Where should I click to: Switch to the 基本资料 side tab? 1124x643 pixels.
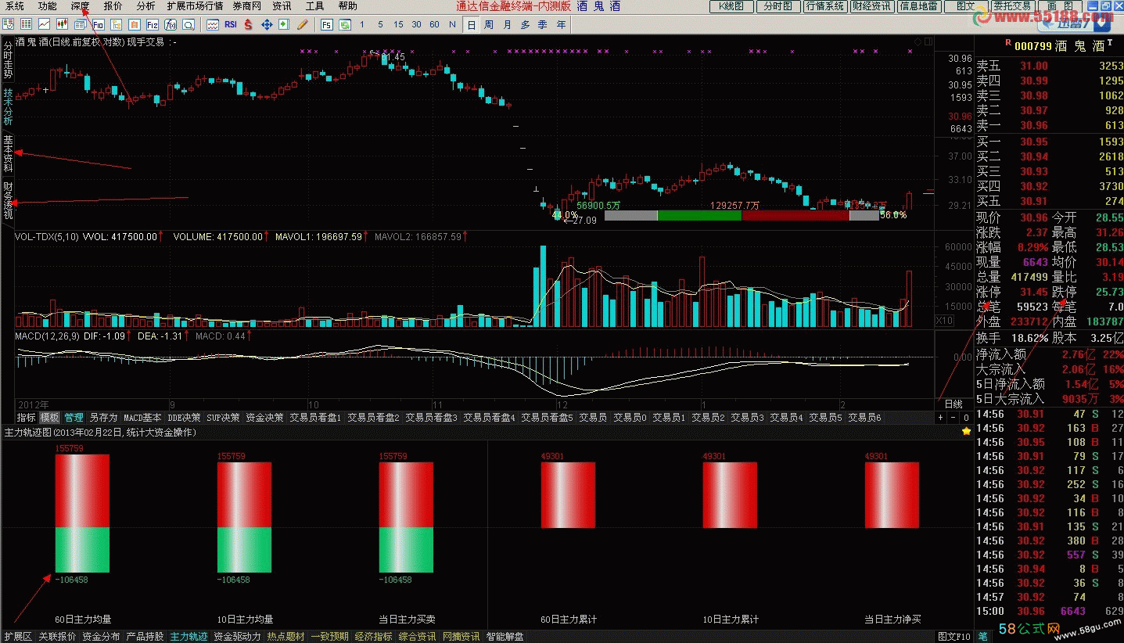7,154
